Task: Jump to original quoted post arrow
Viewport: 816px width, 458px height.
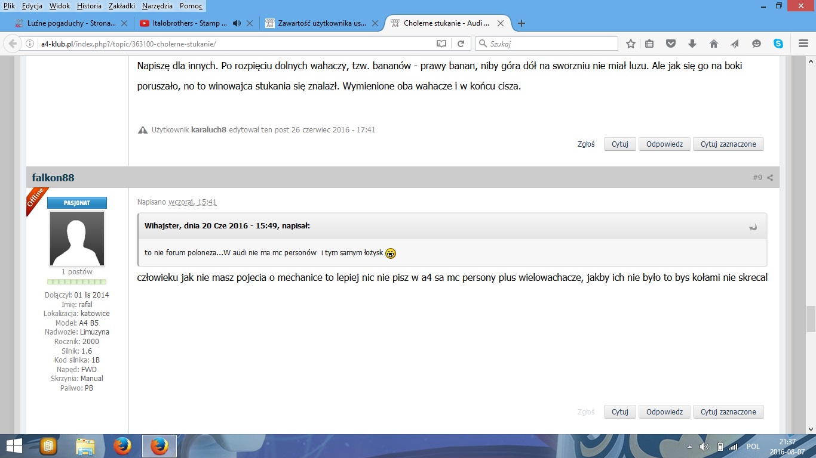Action: pyautogui.click(x=753, y=227)
